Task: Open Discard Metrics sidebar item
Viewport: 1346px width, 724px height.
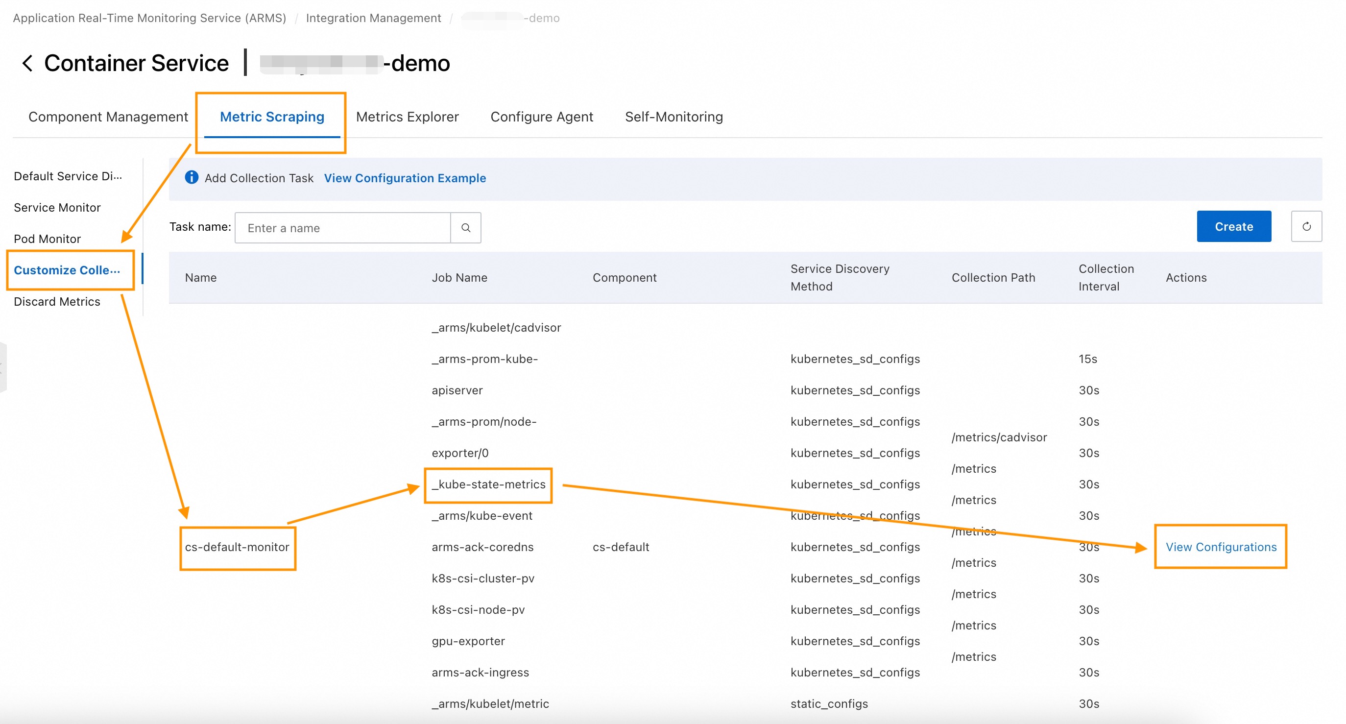Action: click(56, 302)
